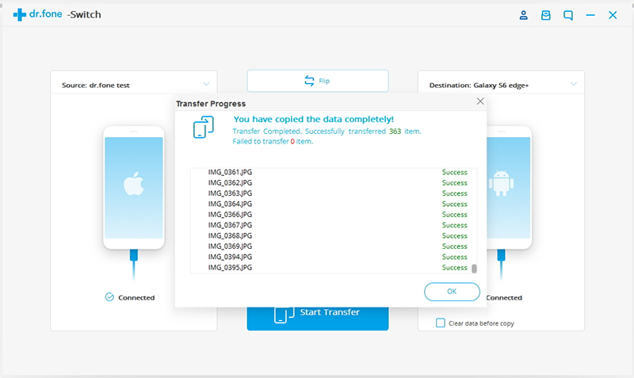
Task: Open the user account icon
Action: click(523, 15)
